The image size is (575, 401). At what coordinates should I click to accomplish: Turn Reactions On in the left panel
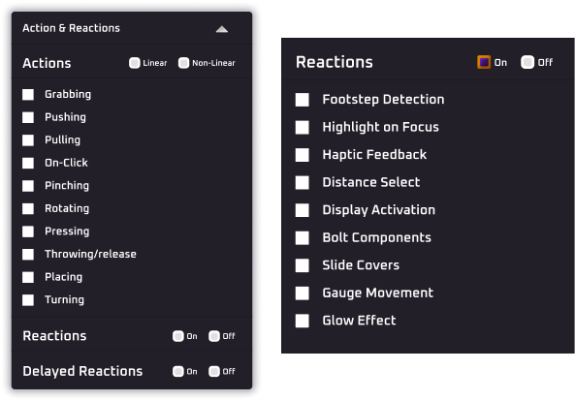pos(178,336)
